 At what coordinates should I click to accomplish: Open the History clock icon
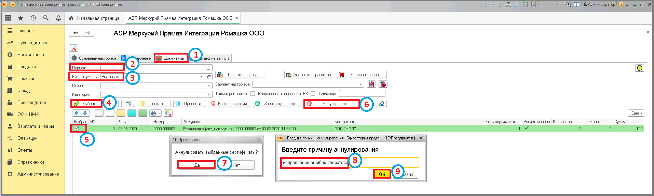[x=33, y=18]
